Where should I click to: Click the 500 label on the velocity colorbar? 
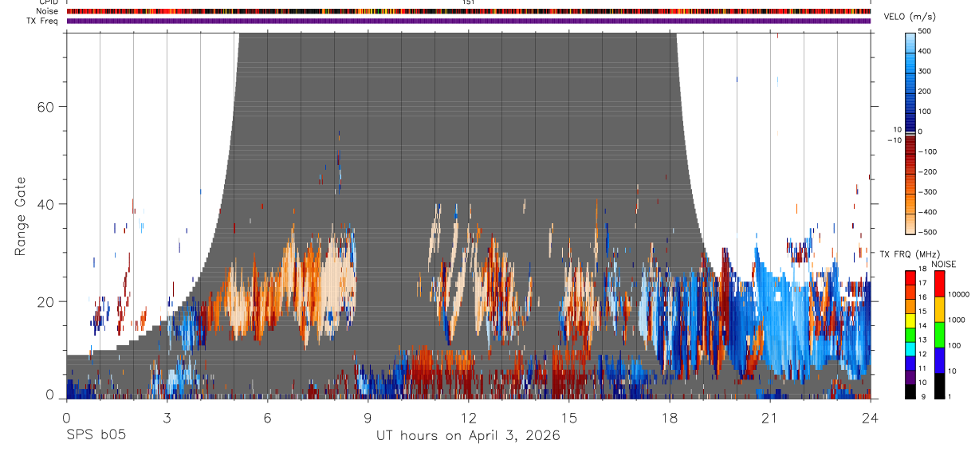(924, 30)
